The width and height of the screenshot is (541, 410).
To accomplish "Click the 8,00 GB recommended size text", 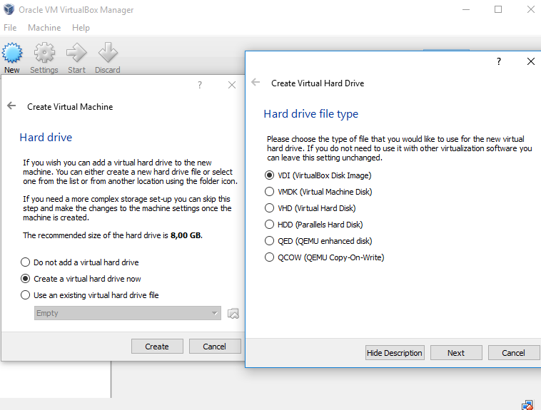I will tap(186, 235).
